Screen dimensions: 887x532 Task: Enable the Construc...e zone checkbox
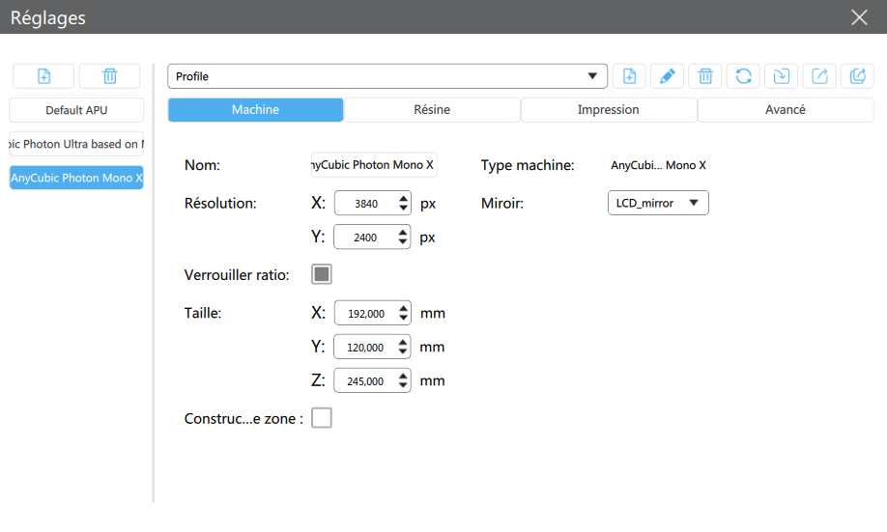tap(322, 418)
